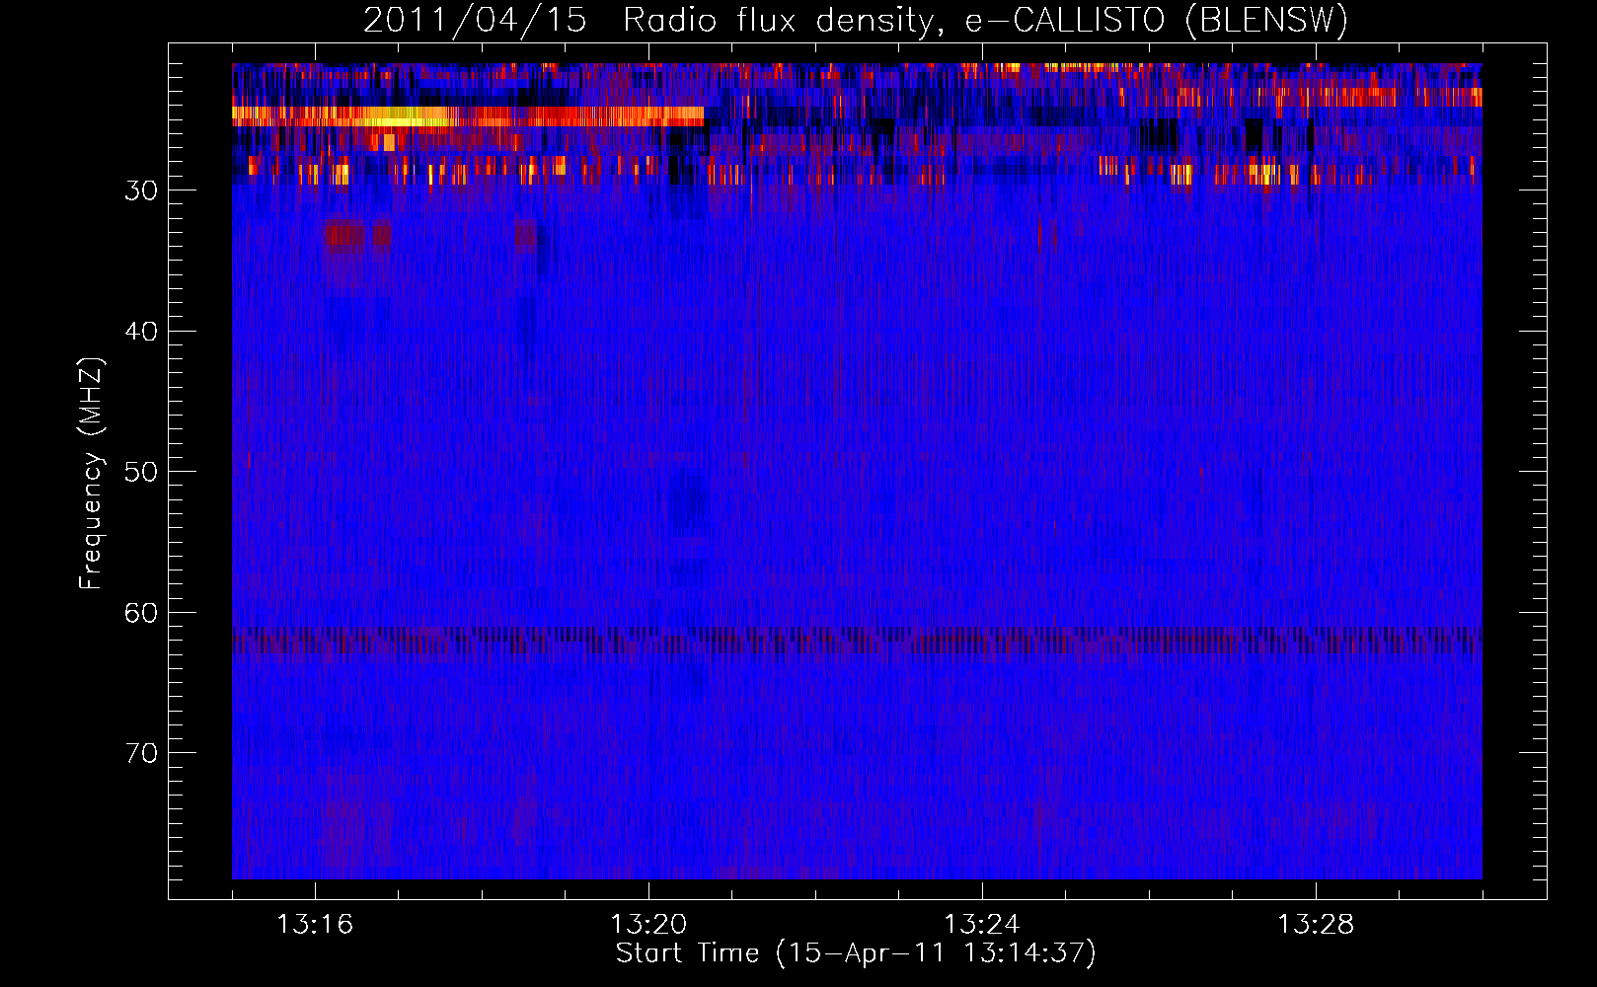This screenshot has height=987, width=1597.
Task: Click the 70 MHz frequency tick label
Action: pyautogui.click(x=141, y=753)
